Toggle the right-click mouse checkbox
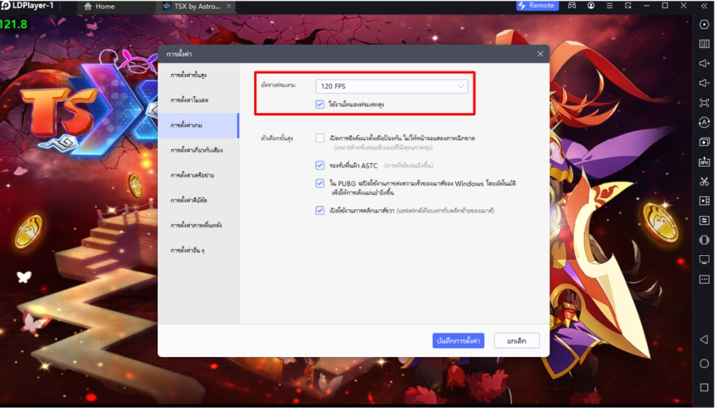 coord(320,211)
